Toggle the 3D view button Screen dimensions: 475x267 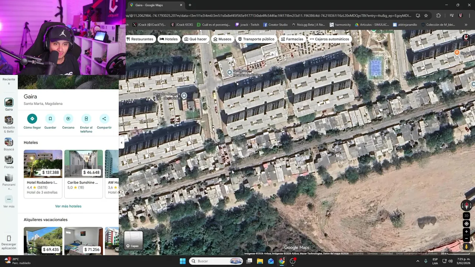466,215
